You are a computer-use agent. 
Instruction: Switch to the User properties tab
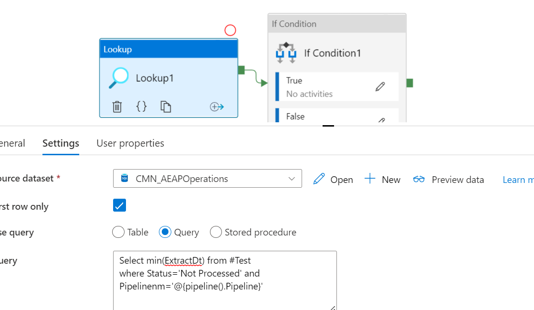coord(130,143)
